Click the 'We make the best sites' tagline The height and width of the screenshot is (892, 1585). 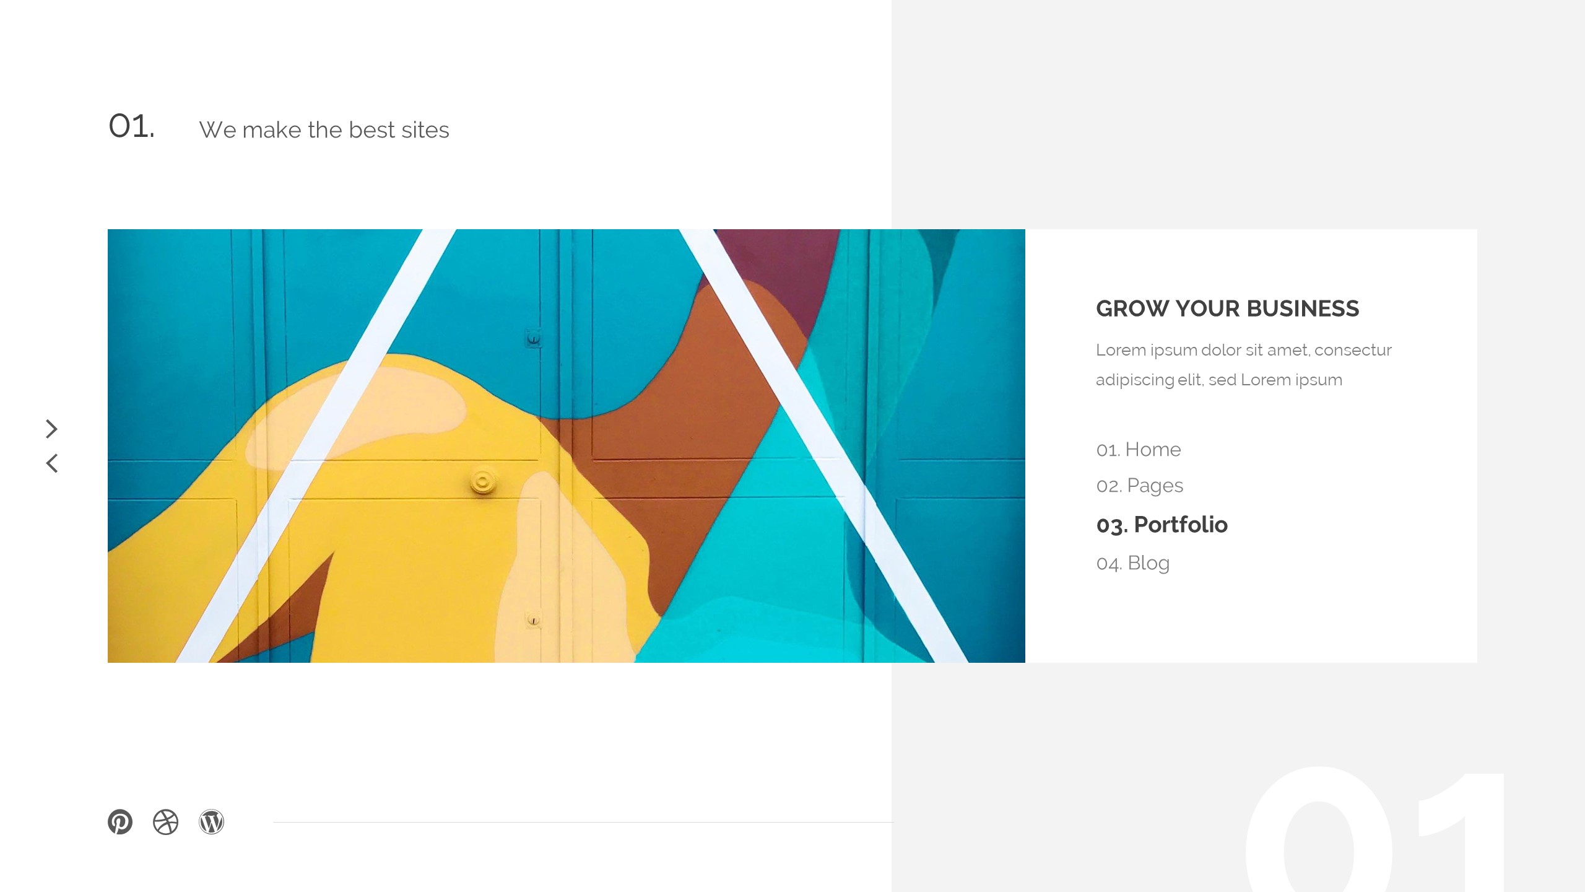point(324,130)
